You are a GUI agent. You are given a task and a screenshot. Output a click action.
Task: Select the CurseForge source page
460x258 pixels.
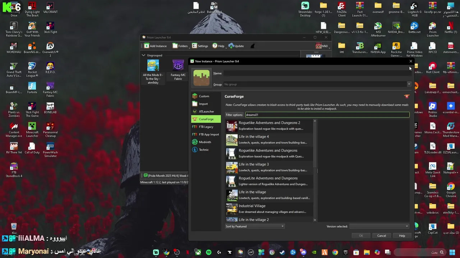coord(206,119)
